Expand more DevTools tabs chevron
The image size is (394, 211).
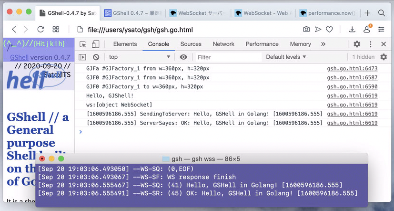click(323, 44)
